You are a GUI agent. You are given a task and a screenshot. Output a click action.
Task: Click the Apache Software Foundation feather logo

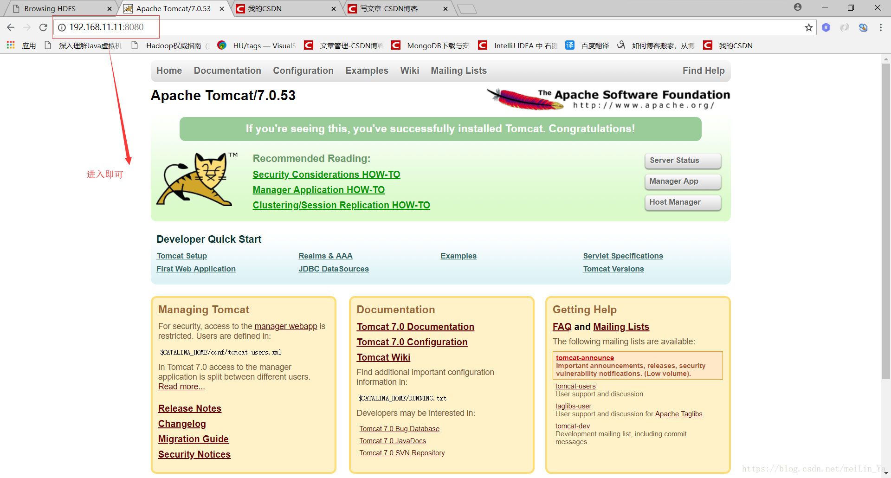click(608, 99)
